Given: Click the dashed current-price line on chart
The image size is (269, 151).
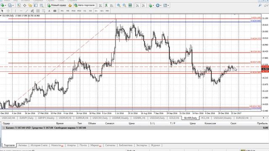Looking at the screenshot, I should coord(130,67).
